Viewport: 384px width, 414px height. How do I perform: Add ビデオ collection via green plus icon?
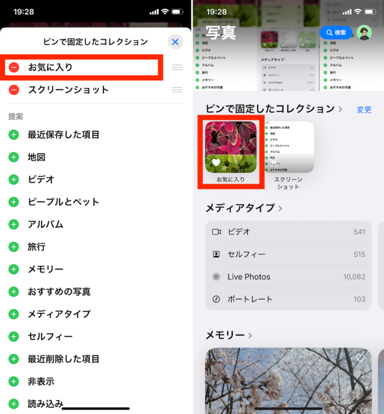point(14,180)
